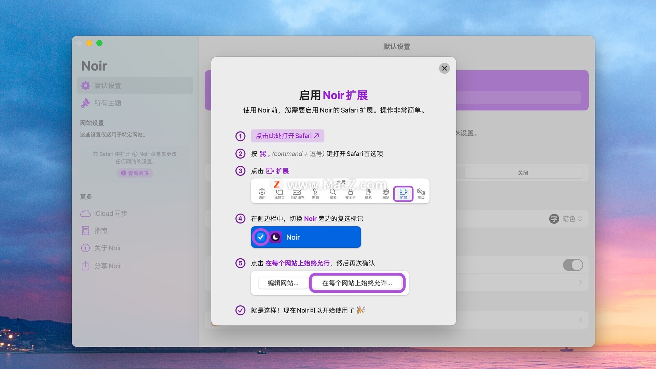Screen dimensions: 656x369
Task: Click the Noir moon app icon
Action: 275,237
